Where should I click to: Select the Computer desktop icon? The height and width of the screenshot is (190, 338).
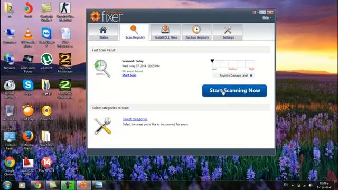[10, 36]
